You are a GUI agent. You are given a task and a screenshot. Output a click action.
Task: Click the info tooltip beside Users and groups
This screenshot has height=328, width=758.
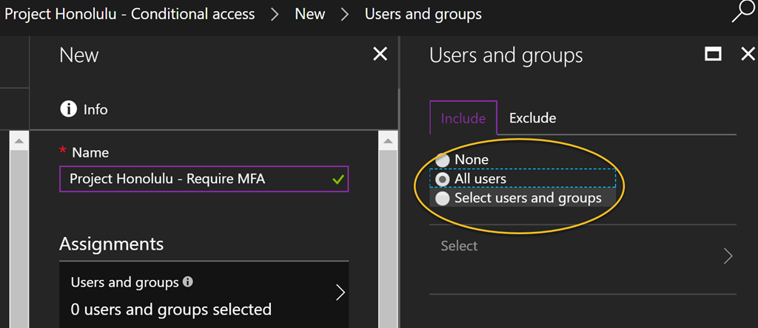point(188,281)
